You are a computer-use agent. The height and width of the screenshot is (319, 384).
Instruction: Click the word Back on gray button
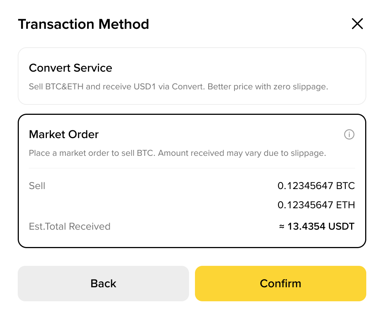tap(103, 284)
